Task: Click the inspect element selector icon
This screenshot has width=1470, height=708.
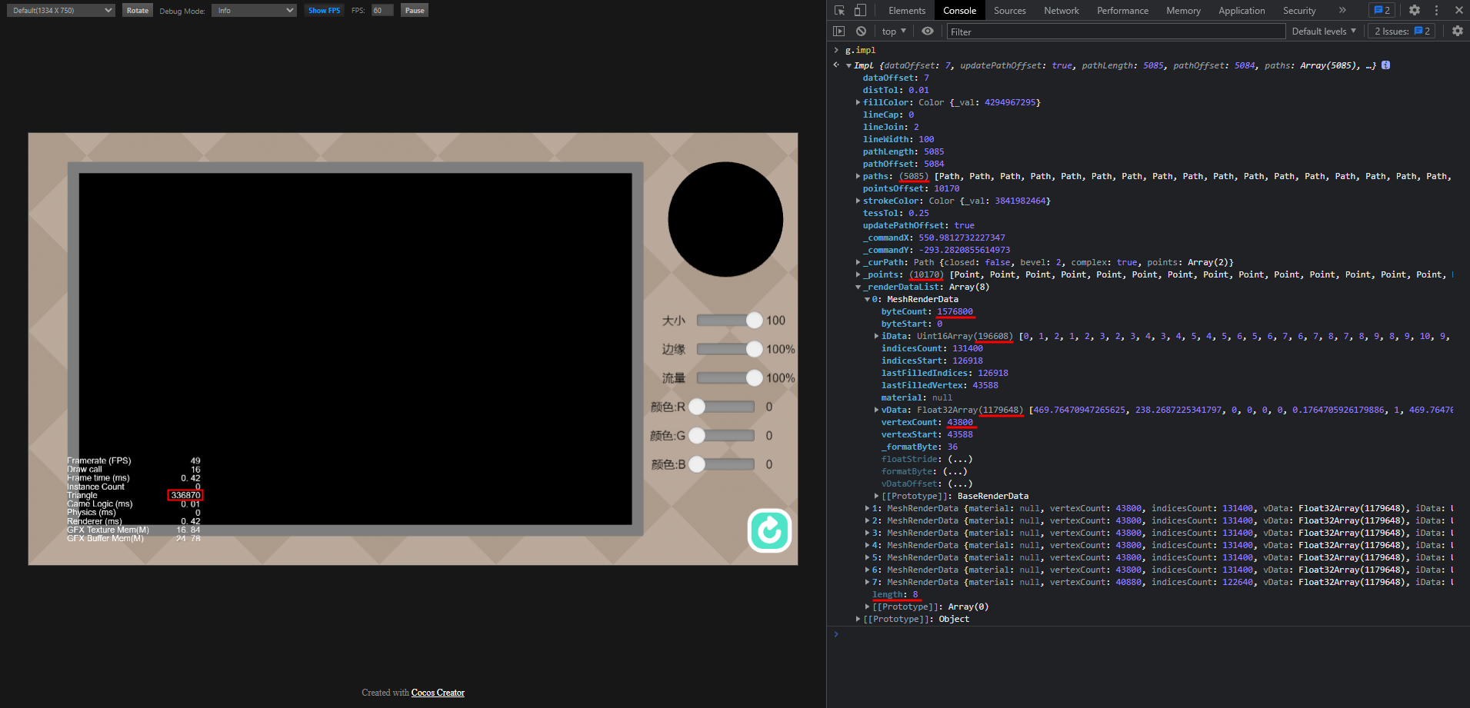Action: coord(839,11)
